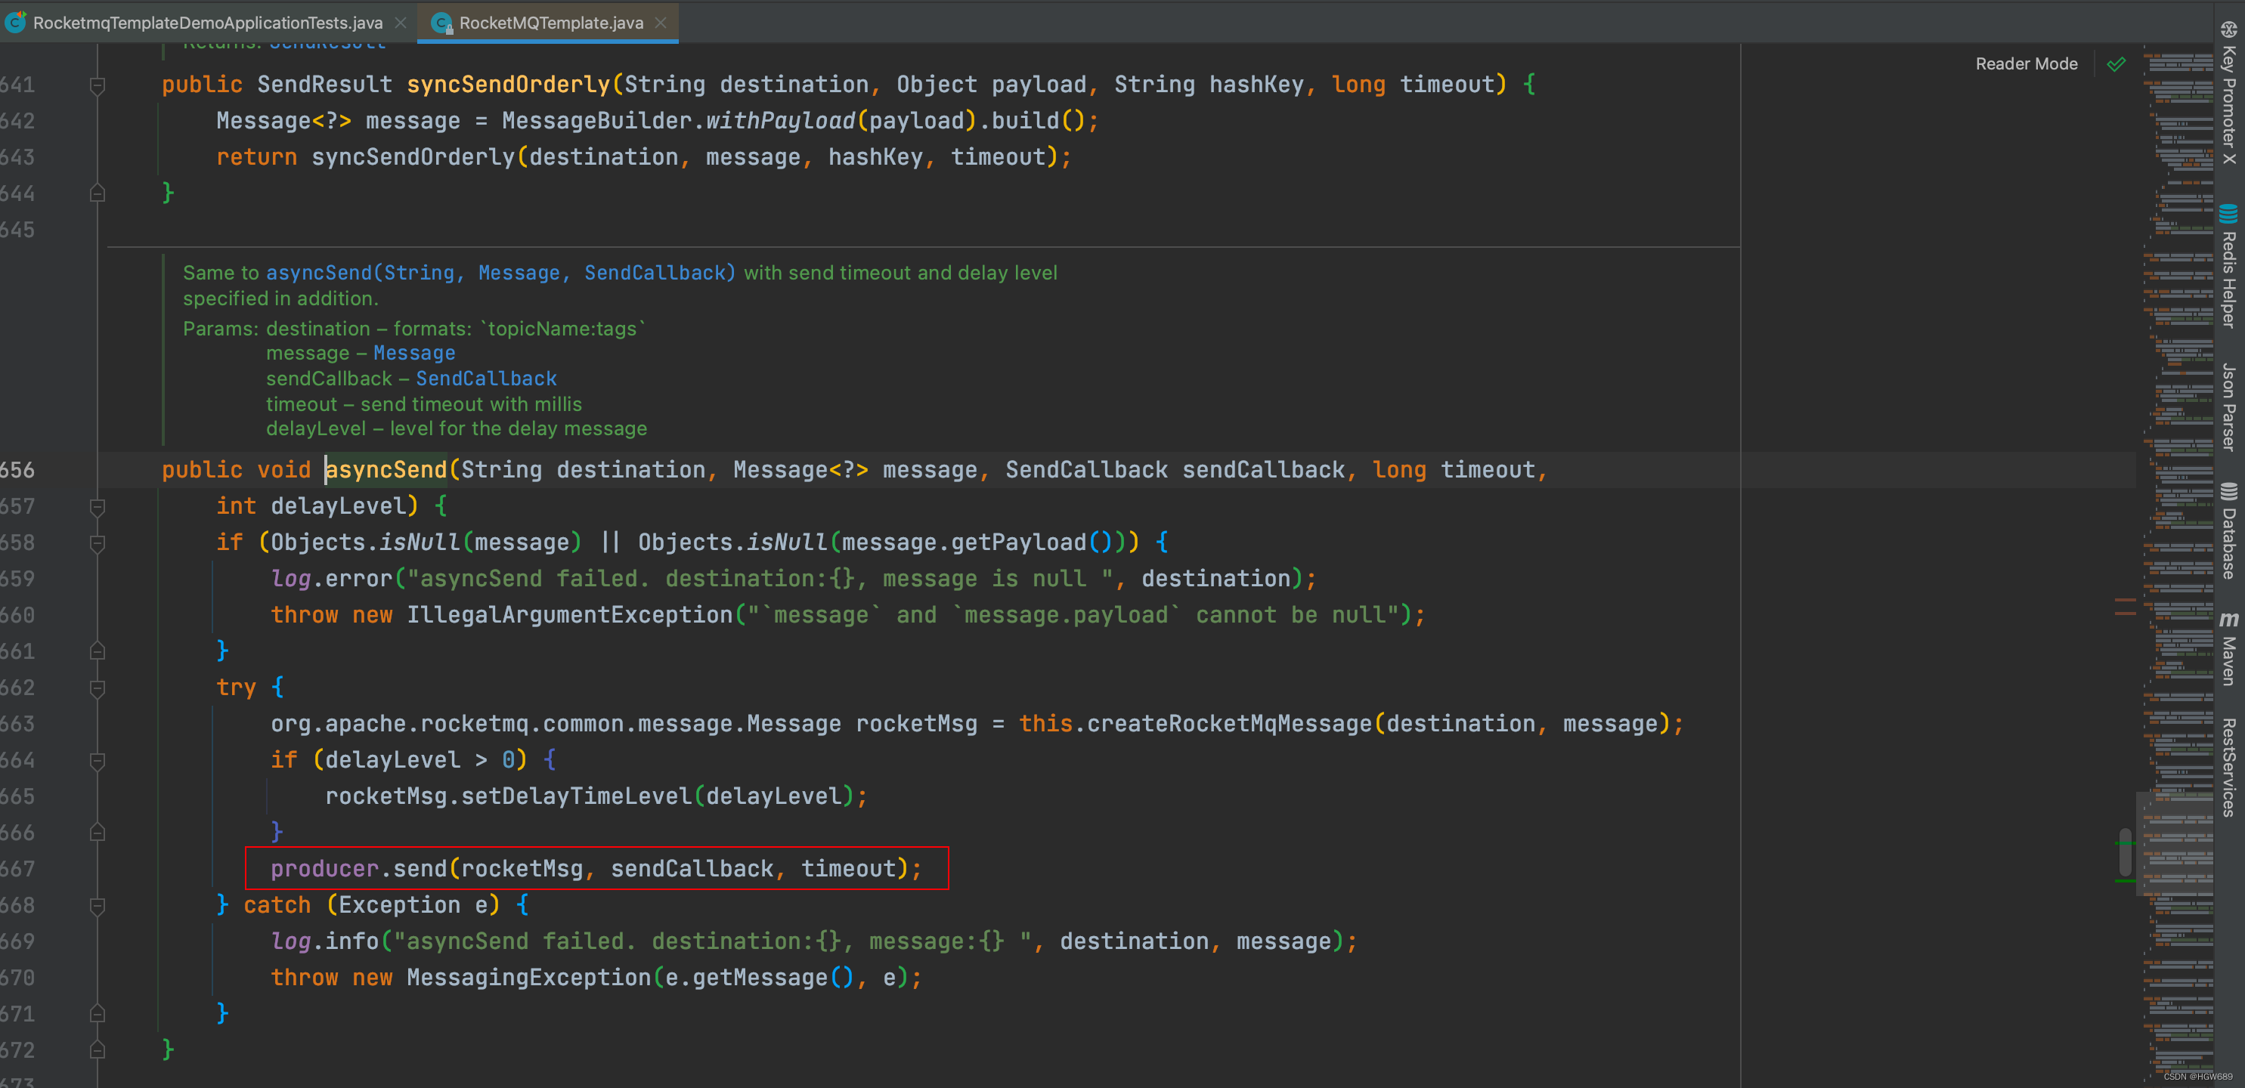
Task: Open the Maven tool window
Action: pyautogui.click(x=2228, y=649)
